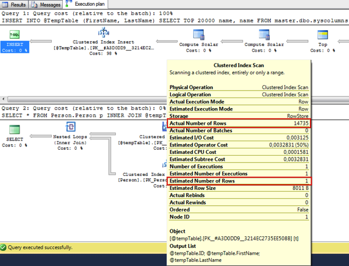Select the Clustered Index Insert operator icon

pyautogui.click(x=104, y=32)
